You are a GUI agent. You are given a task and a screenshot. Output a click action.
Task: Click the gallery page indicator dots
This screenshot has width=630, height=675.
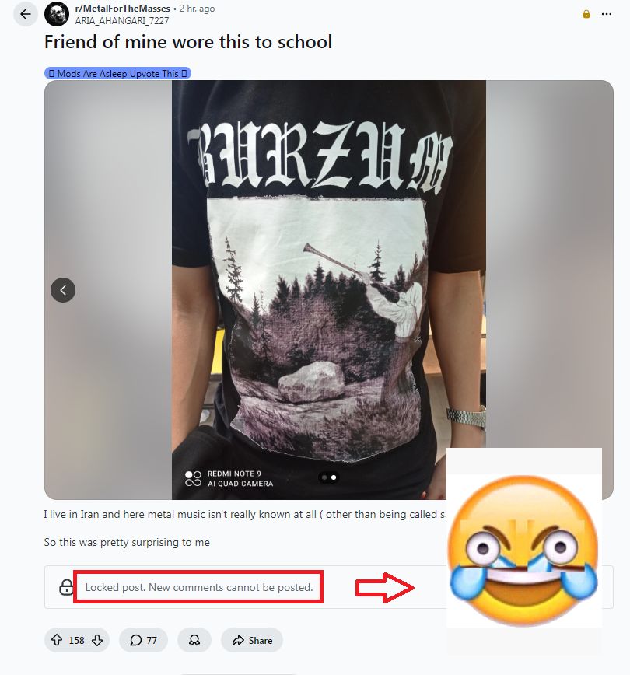tap(329, 477)
